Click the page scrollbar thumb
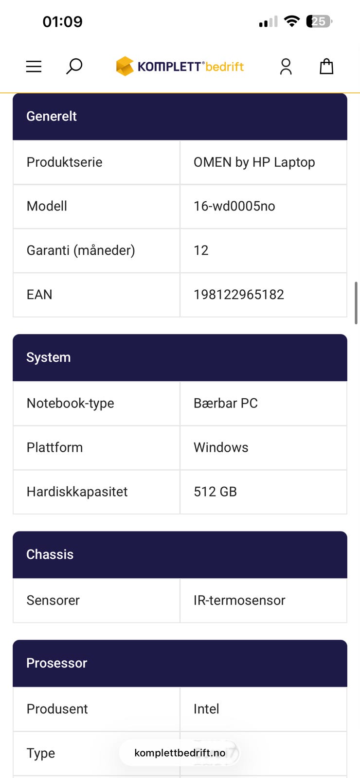Image resolution: width=360 pixels, height=778 pixels. (x=356, y=302)
